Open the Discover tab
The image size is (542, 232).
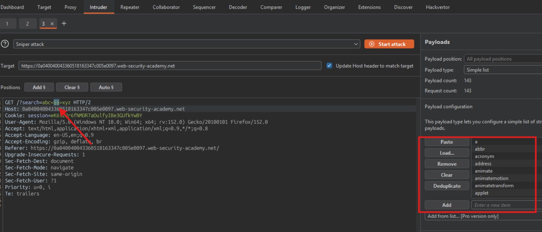click(403, 7)
